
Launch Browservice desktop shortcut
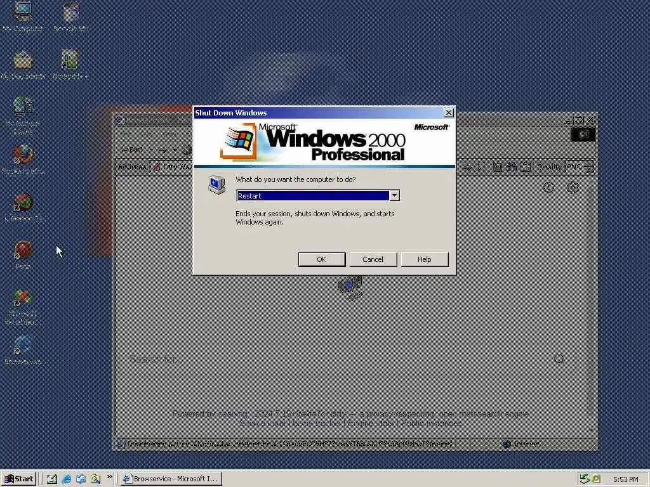23,350
